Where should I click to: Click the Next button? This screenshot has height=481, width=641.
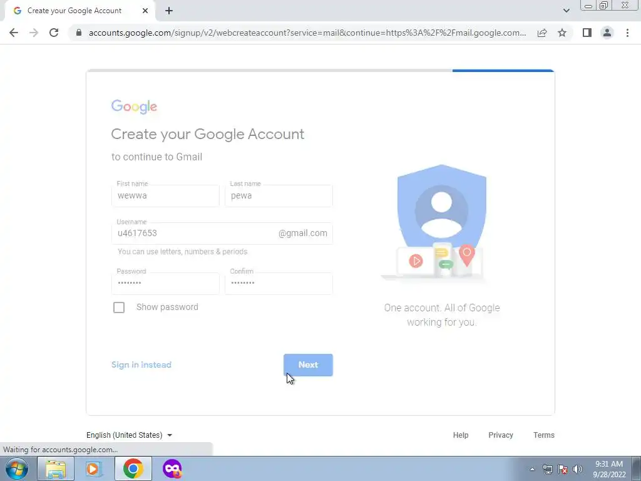(308, 365)
